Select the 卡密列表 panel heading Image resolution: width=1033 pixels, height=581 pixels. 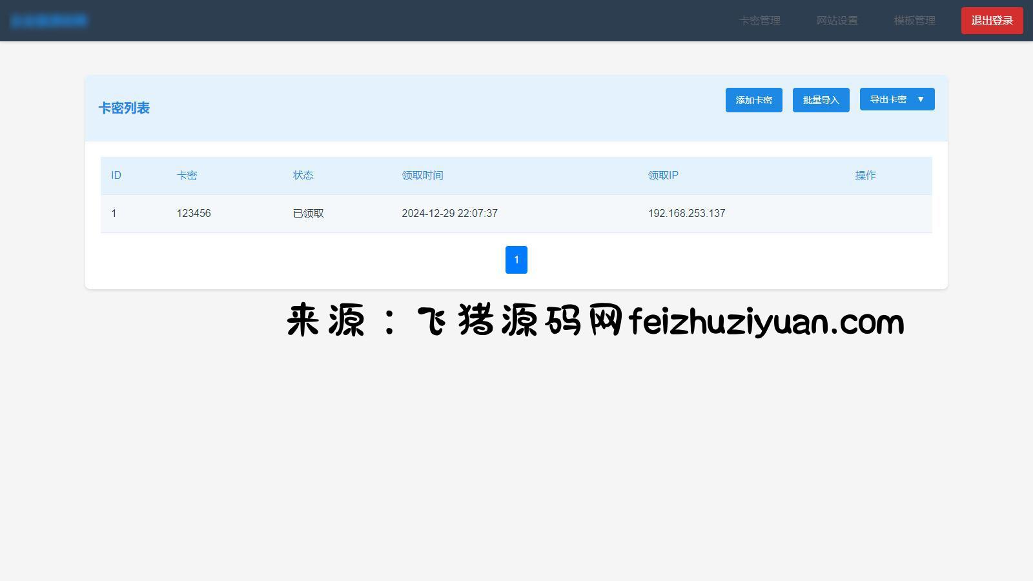(x=124, y=108)
